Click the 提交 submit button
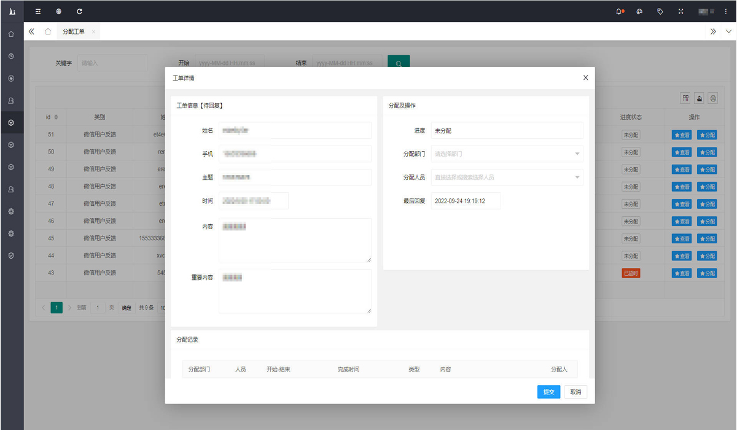Image resolution: width=737 pixels, height=430 pixels. coord(548,392)
